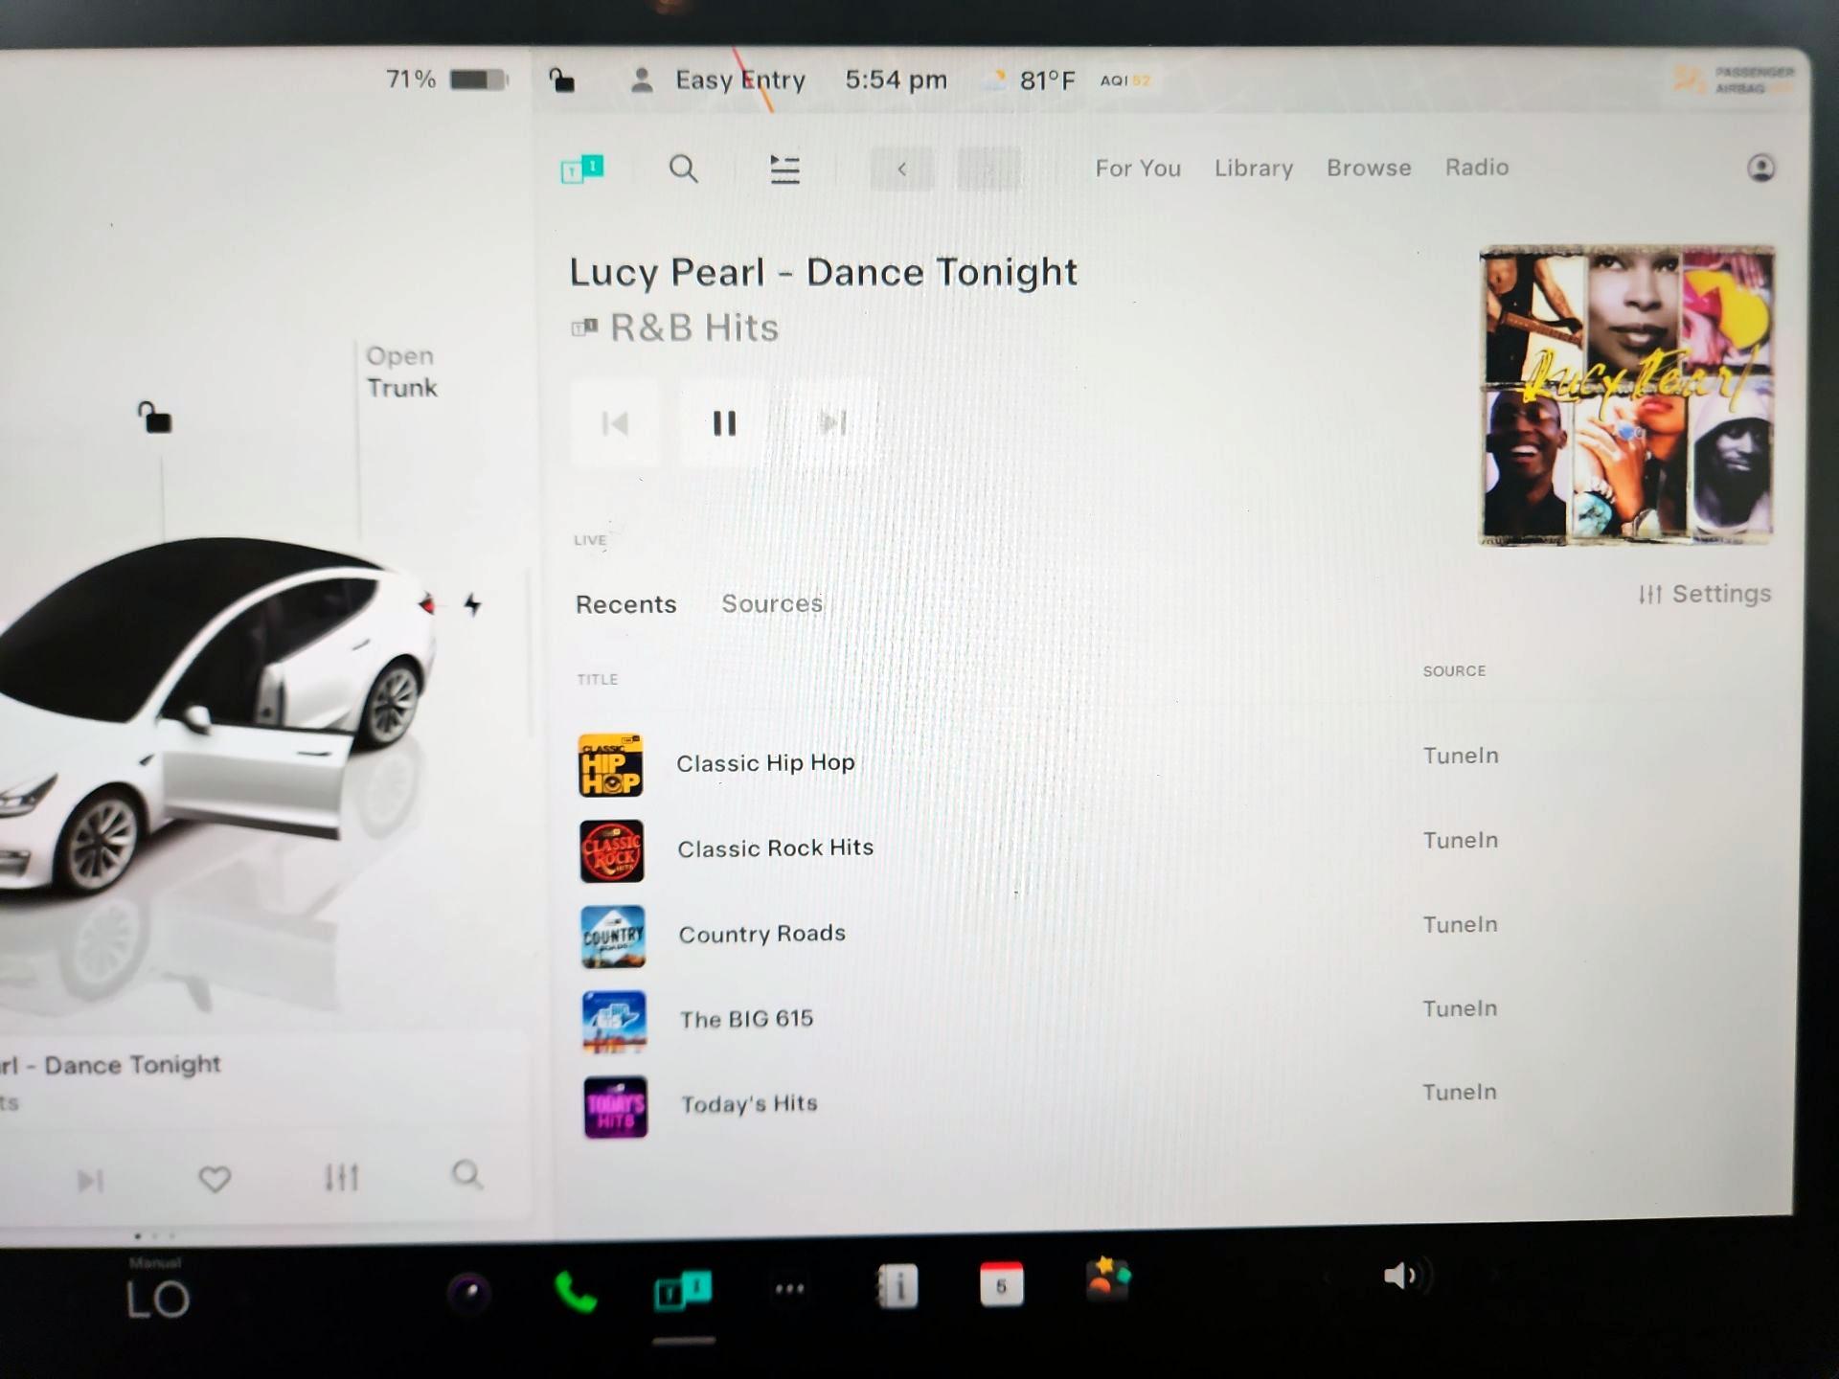Go back with the left chevron button

(x=901, y=170)
